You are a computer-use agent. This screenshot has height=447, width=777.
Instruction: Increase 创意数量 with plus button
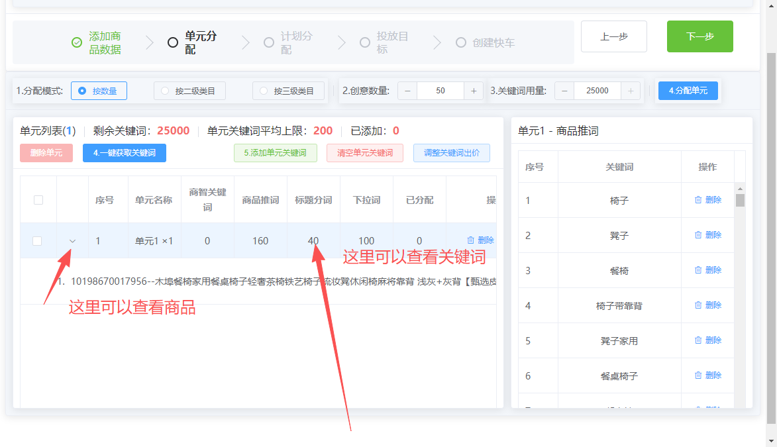click(x=474, y=91)
